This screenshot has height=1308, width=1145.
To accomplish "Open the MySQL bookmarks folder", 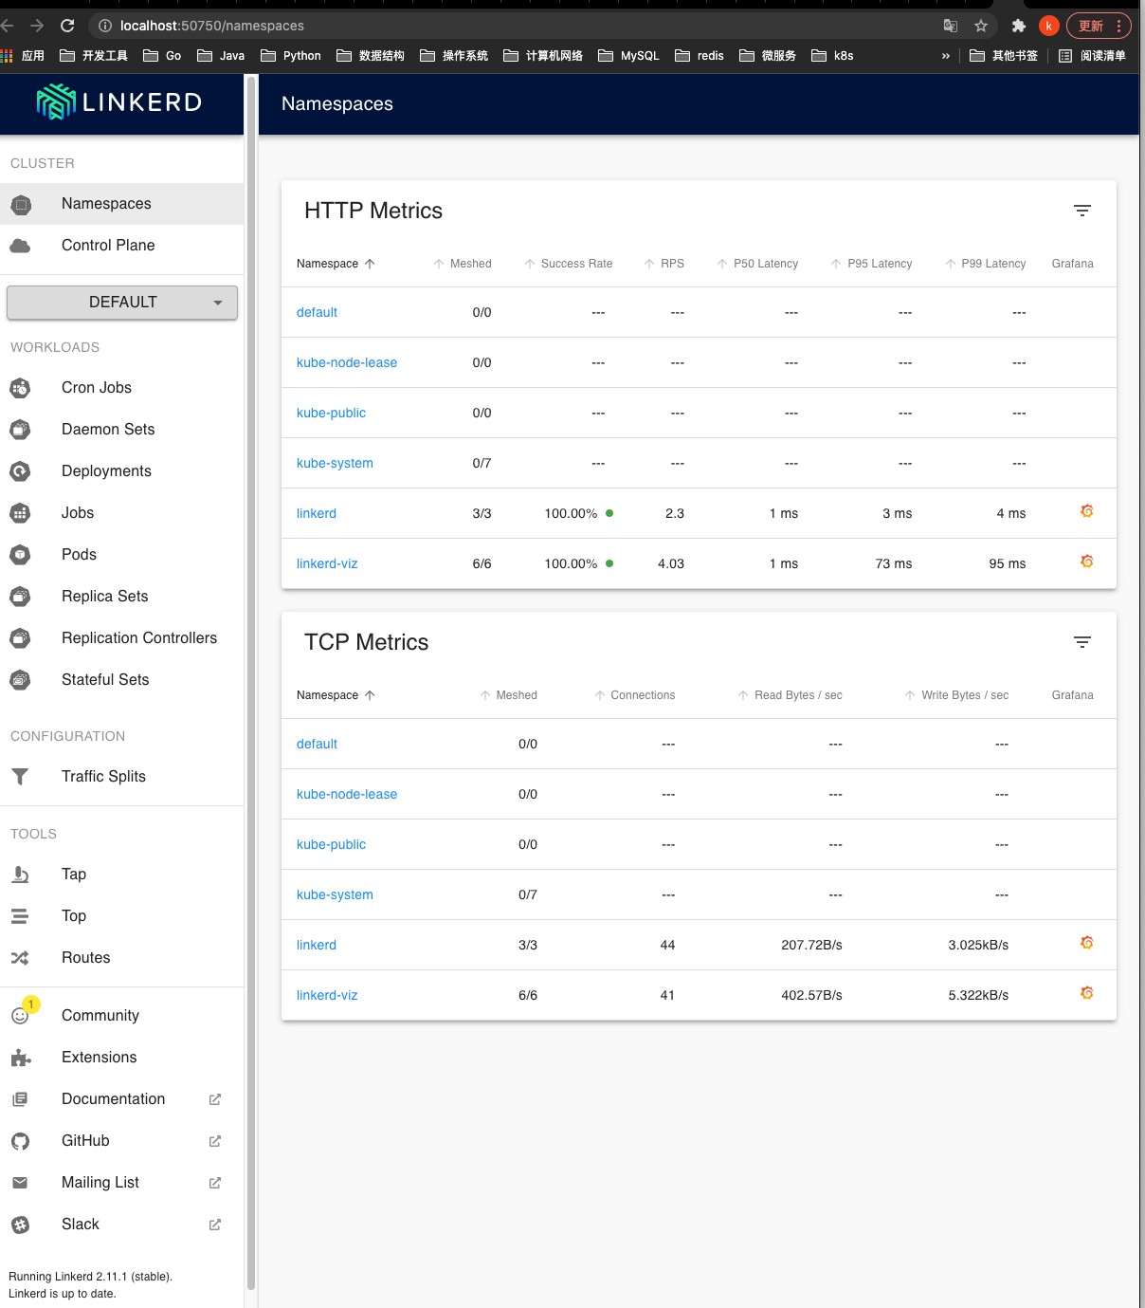I will pyautogui.click(x=628, y=56).
